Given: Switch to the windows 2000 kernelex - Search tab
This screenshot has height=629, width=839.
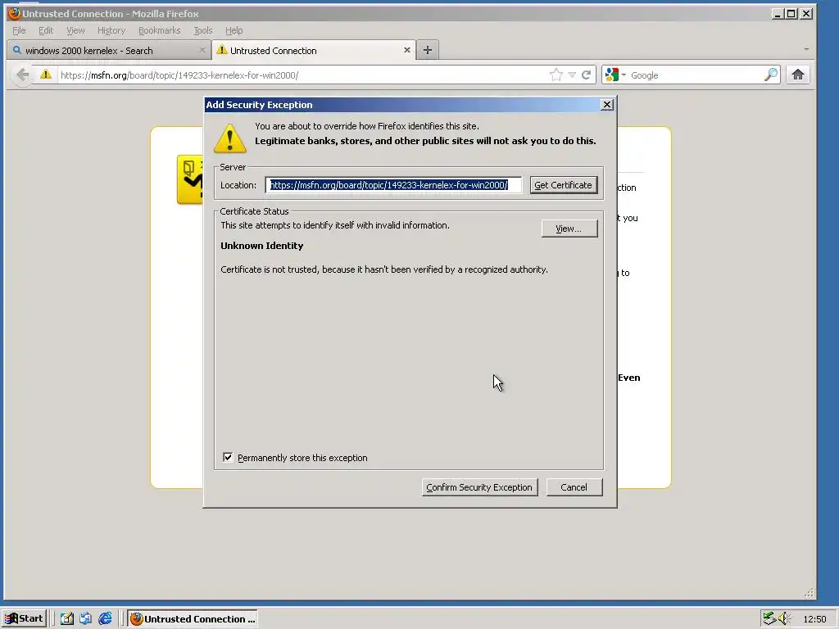Looking at the screenshot, I should 109,50.
